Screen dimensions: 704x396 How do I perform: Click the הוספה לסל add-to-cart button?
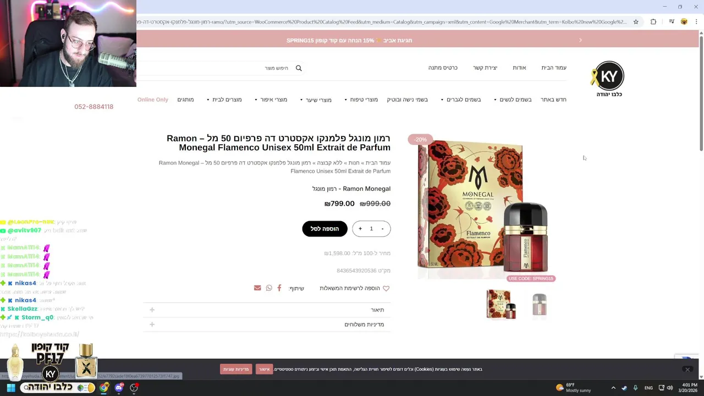click(324, 229)
